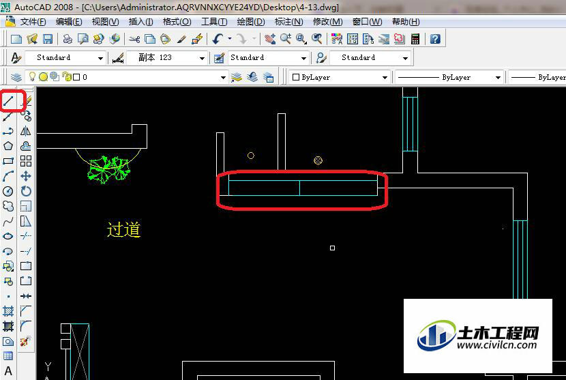Click the Help question mark button
Viewport: 566px width, 380px height.
(435, 39)
